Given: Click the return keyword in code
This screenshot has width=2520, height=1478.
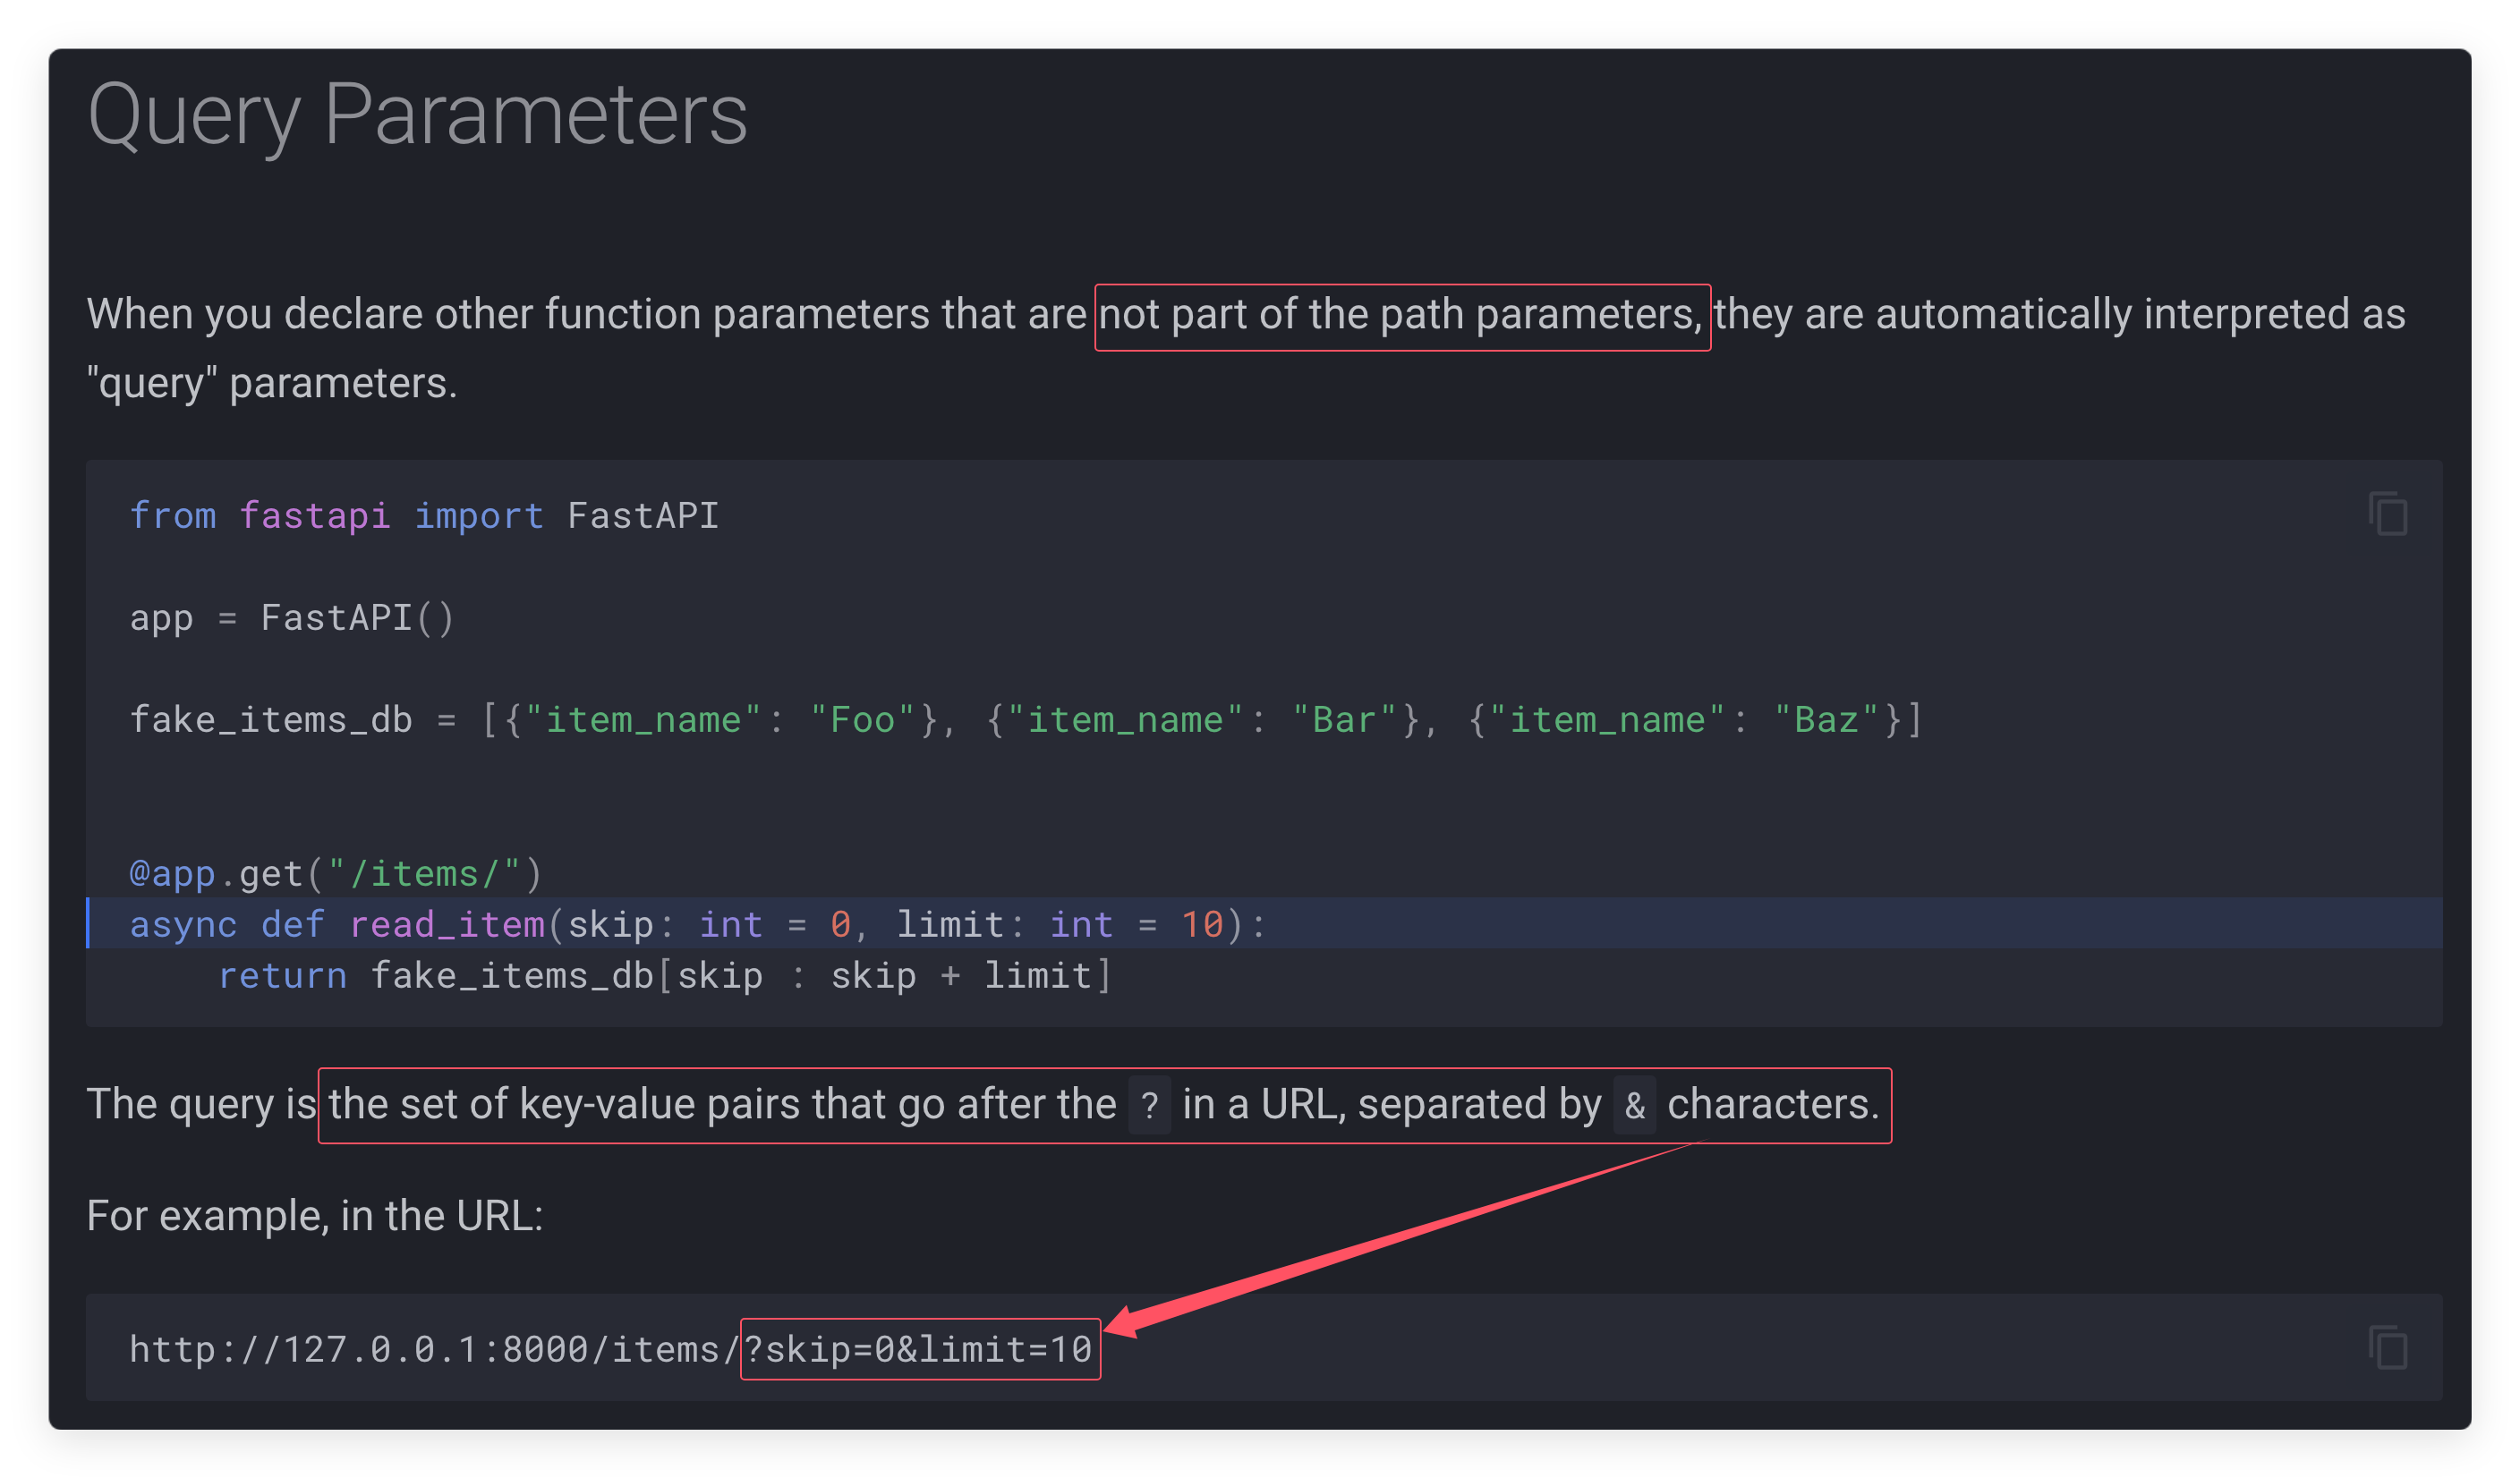Looking at the screenshot, I should pyautogui.click(x=282, y=975).
